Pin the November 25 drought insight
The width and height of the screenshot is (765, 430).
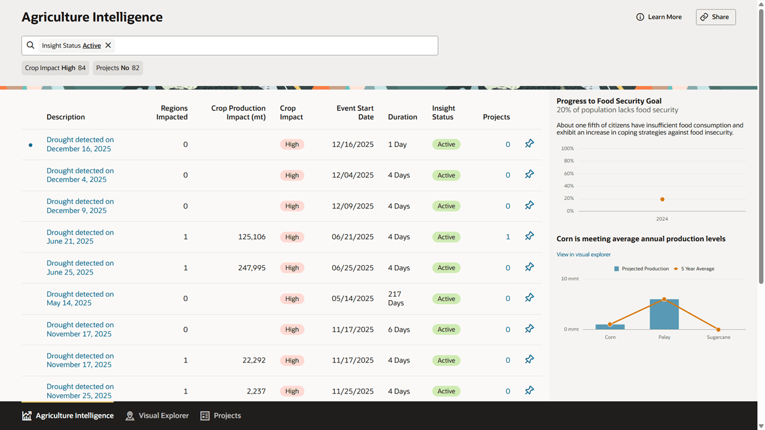(x=529, y=390)
